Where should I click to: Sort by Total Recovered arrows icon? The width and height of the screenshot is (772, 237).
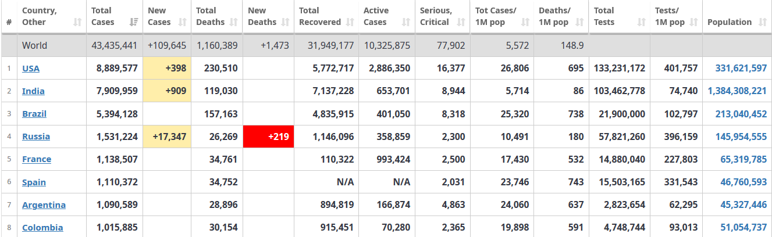point(350,22)
